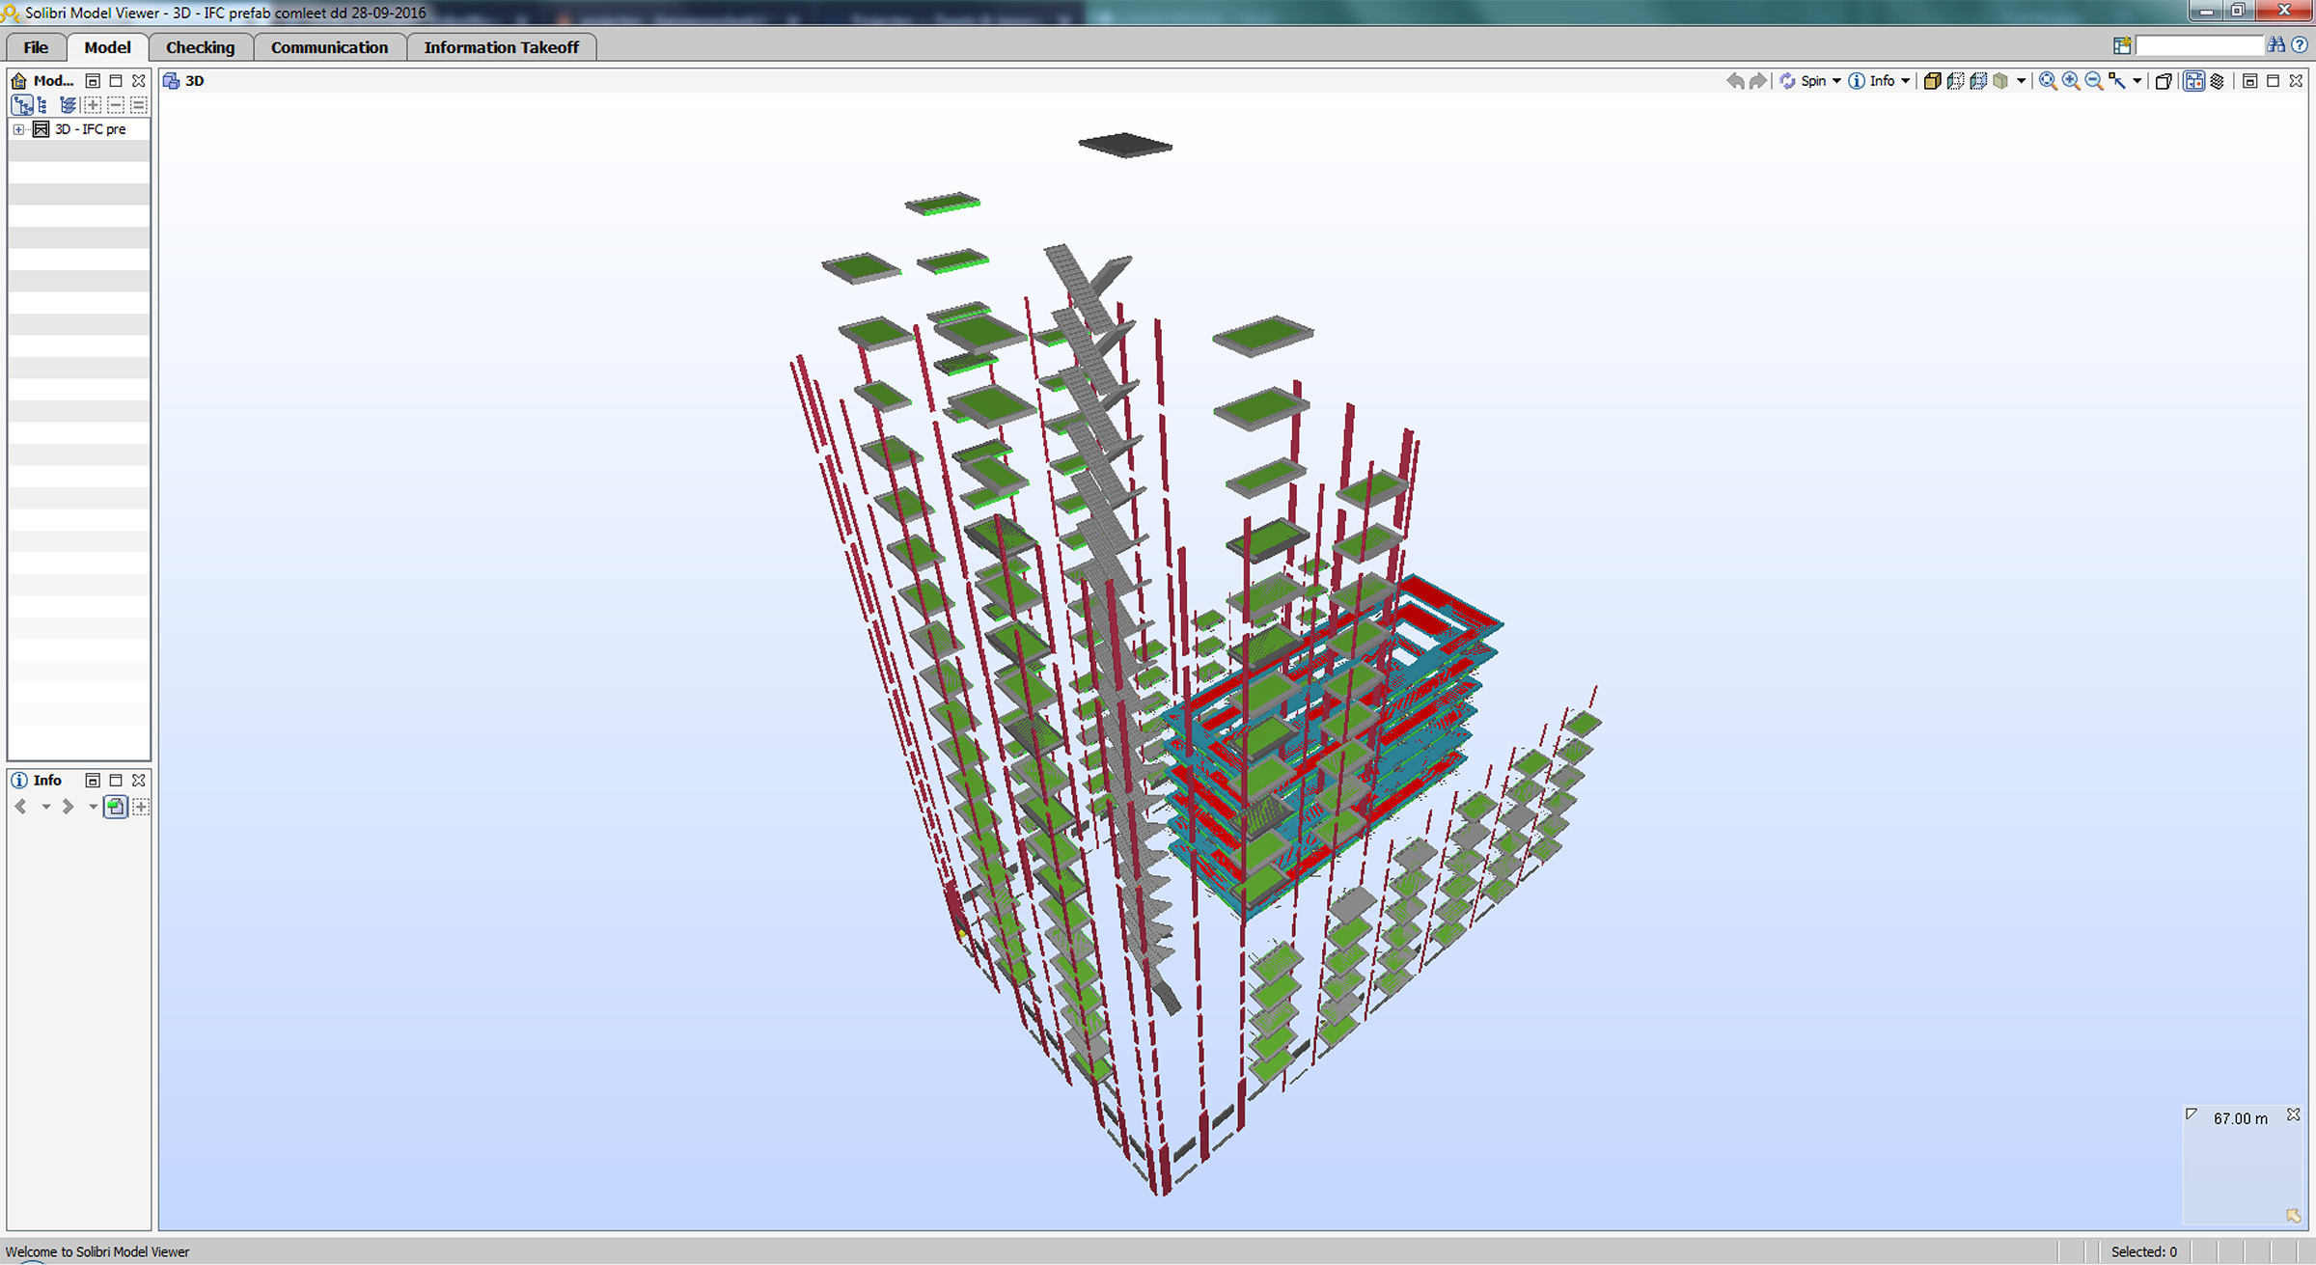Screen dimensions: 2316x1265
Task: Zoom to fit all in 3D view
Action: point(2048,81)
